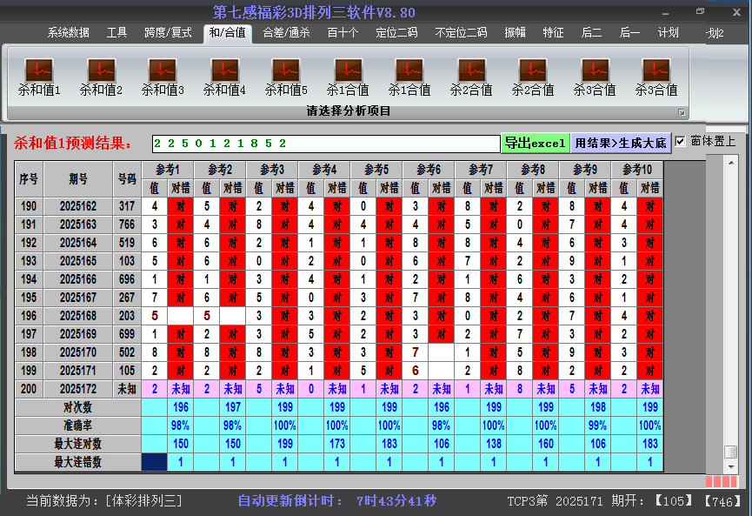Image resolution: width=752 pixels, height=516 pixels.
Task: Click number cell 696
Action: pos(127,279)
